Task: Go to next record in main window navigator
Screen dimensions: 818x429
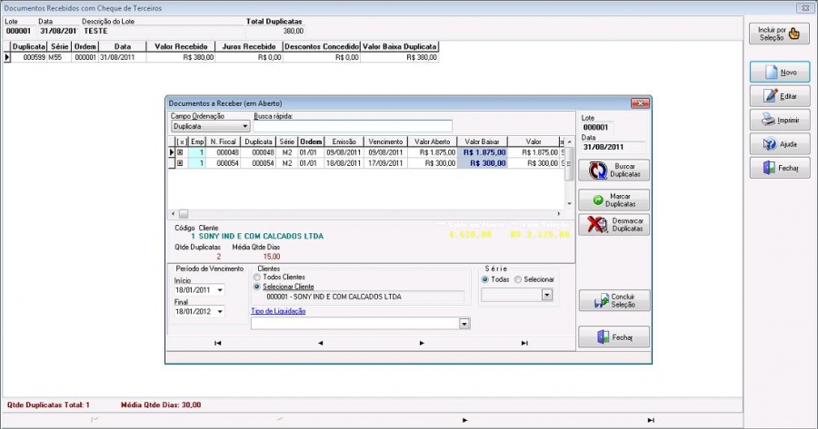Action: tap(464, 420)
